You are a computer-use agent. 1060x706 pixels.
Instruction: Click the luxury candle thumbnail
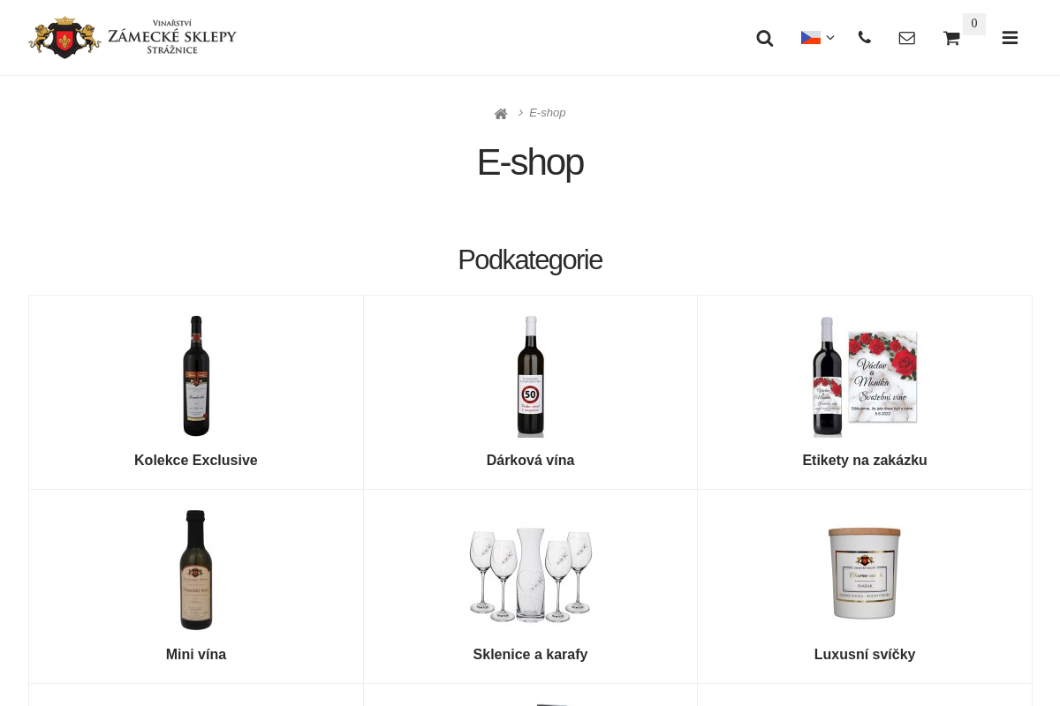point(865,572)
